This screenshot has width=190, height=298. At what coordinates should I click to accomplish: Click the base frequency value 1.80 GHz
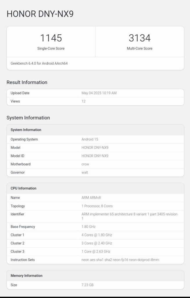point(88,227)
